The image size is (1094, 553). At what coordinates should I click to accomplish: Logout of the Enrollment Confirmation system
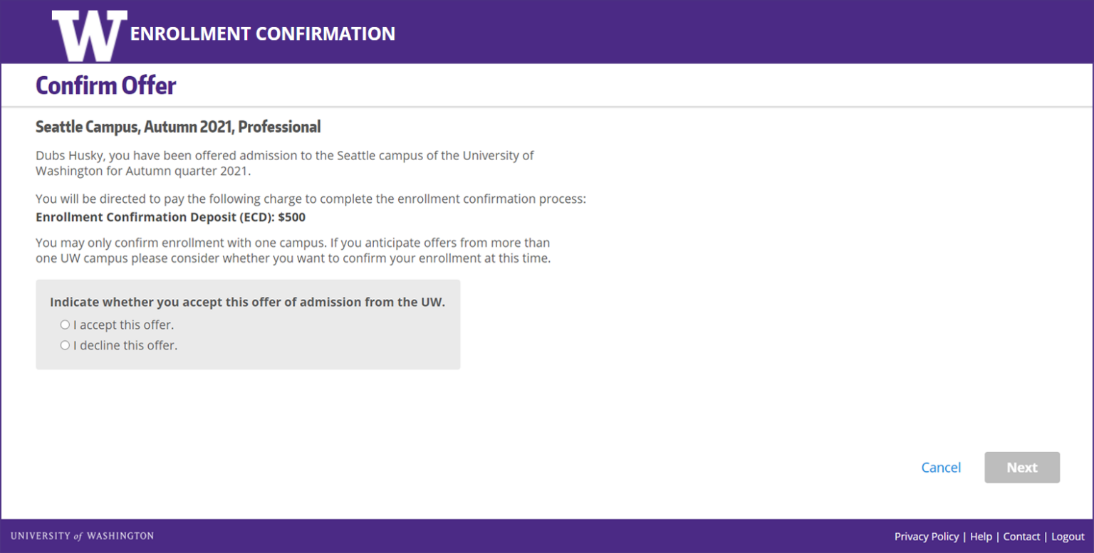pyautogui.click(x=1068, y=536)
